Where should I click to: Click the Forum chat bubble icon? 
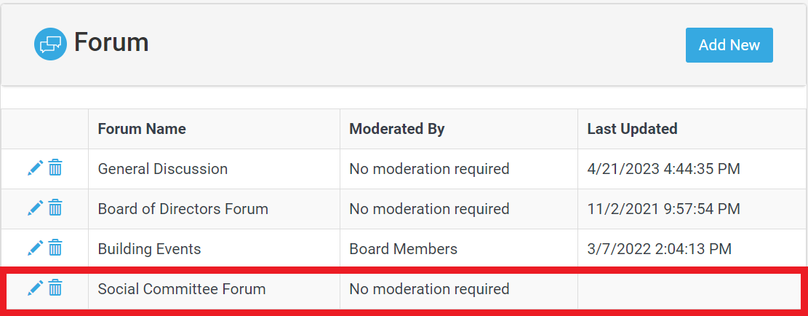(x=50, y=44)
